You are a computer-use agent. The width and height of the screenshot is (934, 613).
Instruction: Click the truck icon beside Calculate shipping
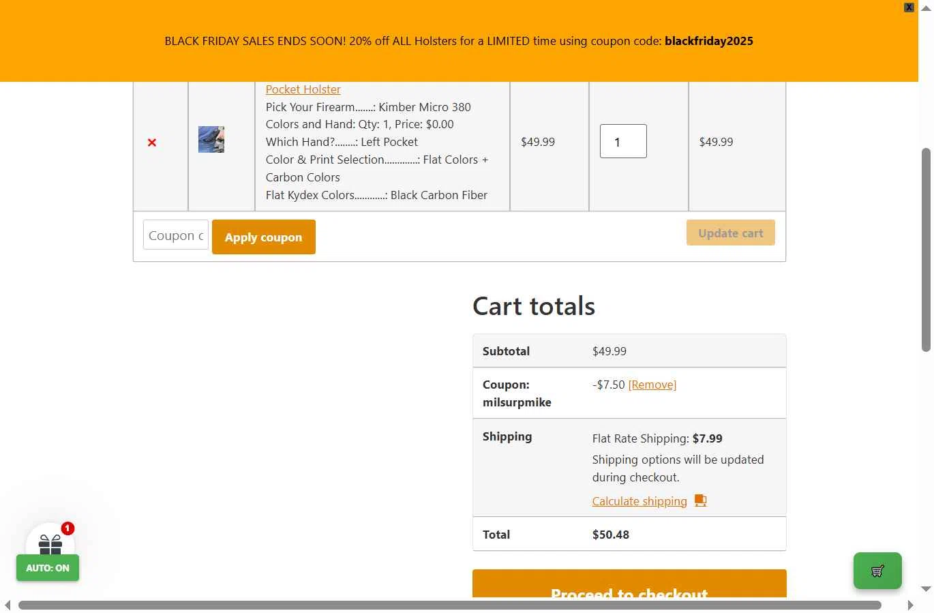700,500
